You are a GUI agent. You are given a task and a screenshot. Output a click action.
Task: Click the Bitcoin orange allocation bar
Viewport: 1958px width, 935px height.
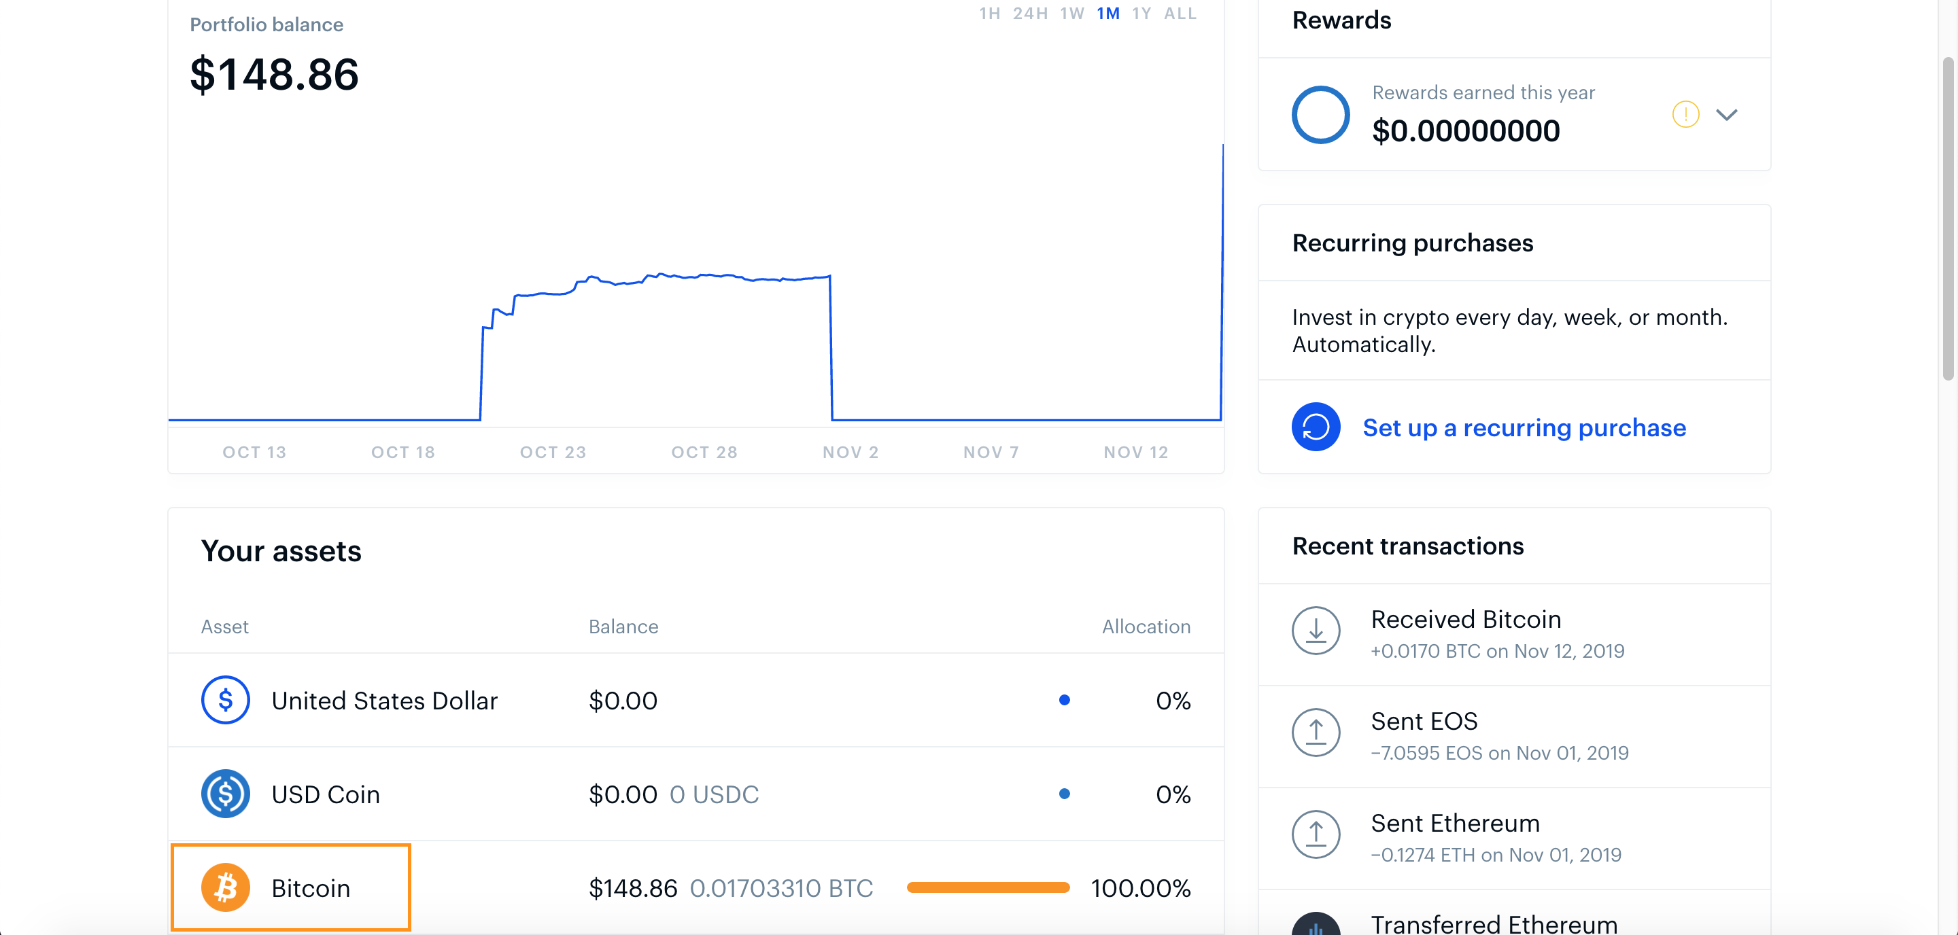click(987, 887)
